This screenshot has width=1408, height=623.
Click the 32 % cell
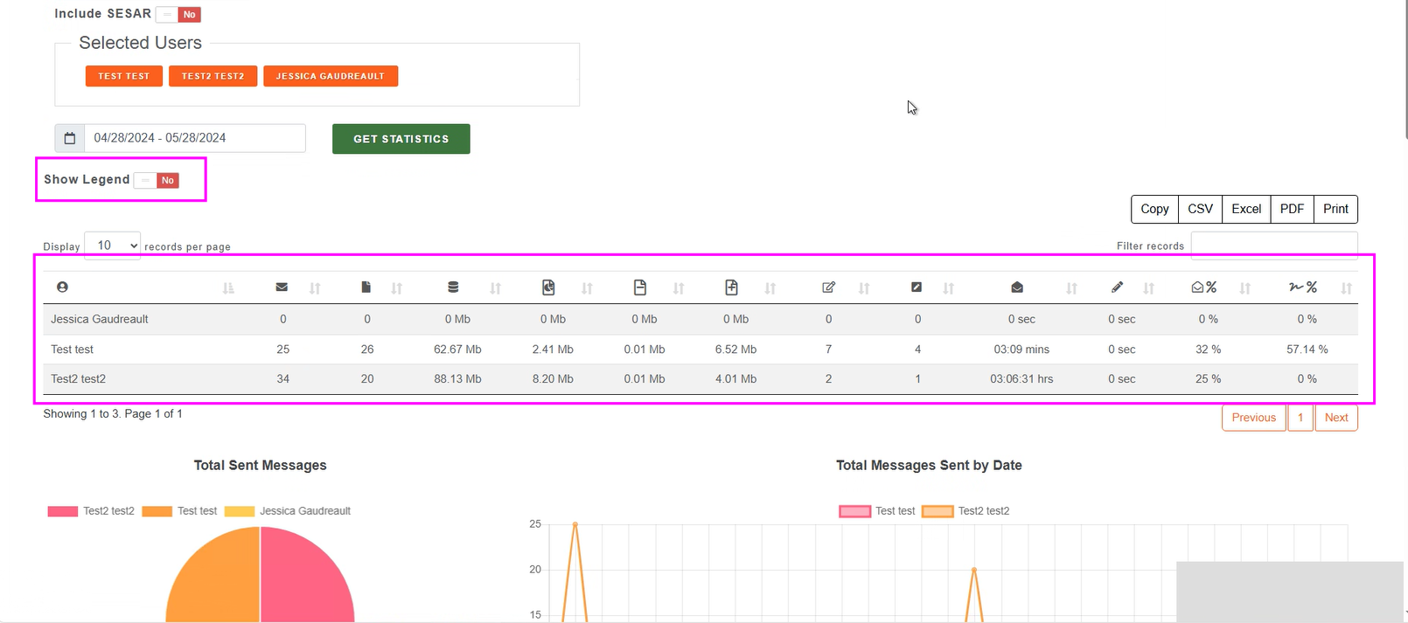[x=1209, y=350]
